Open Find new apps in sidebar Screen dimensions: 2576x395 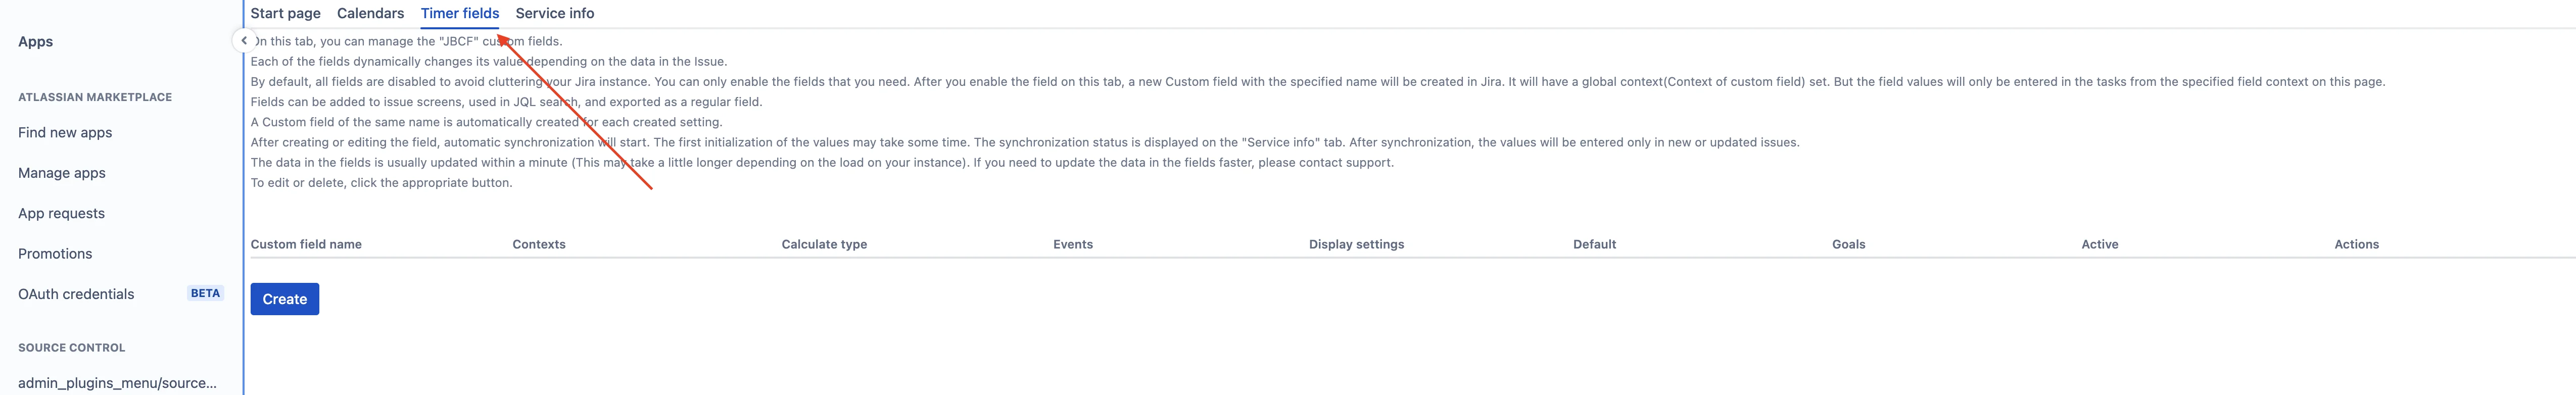click(65, 132)
